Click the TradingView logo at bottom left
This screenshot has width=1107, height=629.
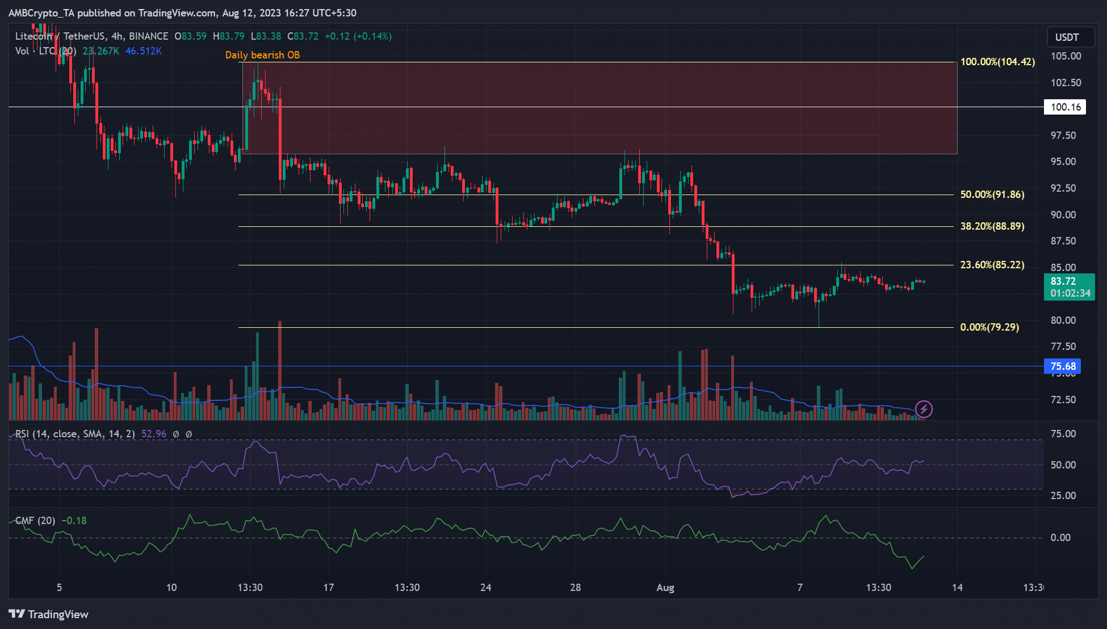[x=49, y=614]
